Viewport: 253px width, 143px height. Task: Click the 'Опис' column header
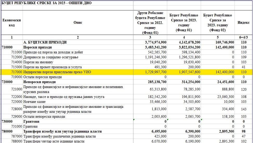(78, 23)
